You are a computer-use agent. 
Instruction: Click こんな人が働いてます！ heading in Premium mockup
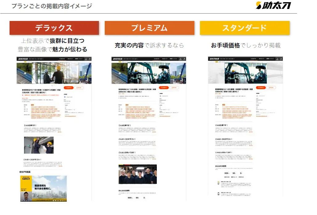tap(127, 153)
